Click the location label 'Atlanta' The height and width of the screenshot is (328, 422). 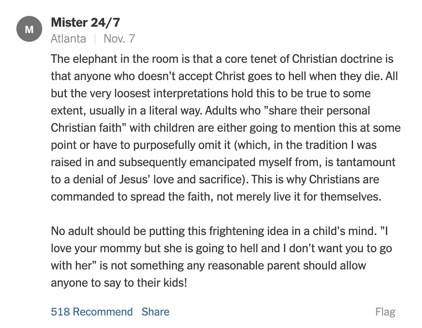(68, 38)
